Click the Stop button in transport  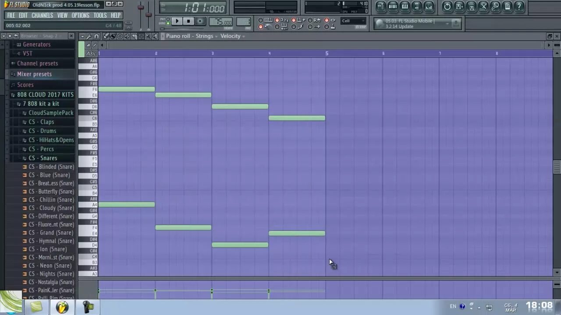pyautogui.click(x=188, y=21)
